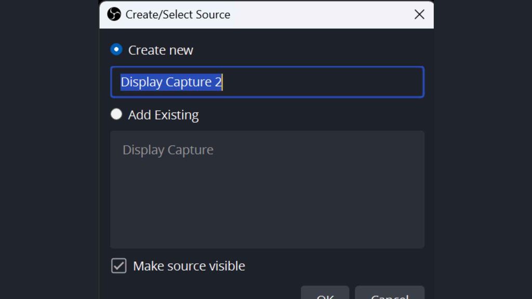This screenshot has height=299, width=532.
Task: Click the empty area of the existing sources list
Action: [x=267, y=208]
